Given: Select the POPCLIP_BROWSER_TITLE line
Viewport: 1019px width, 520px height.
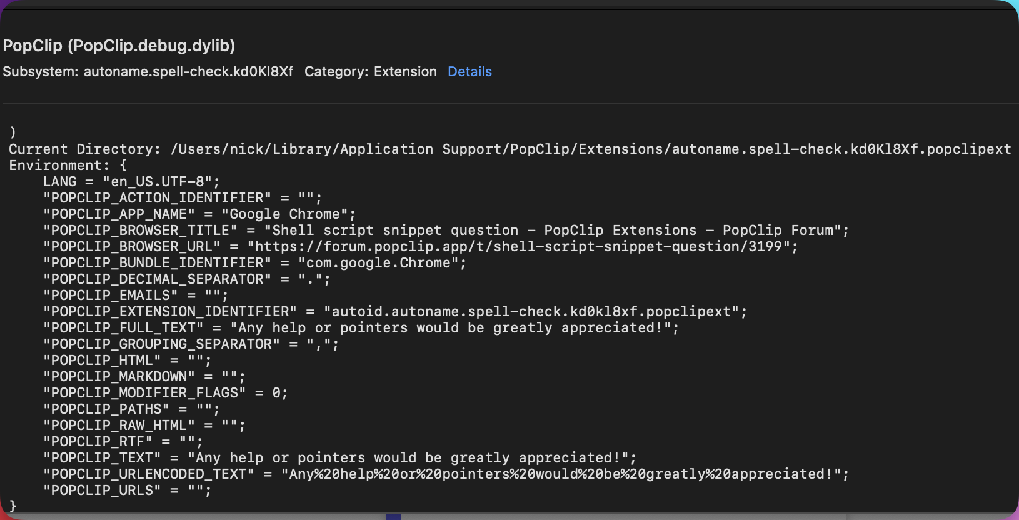Looking at the screenshot, I should 446,230.
